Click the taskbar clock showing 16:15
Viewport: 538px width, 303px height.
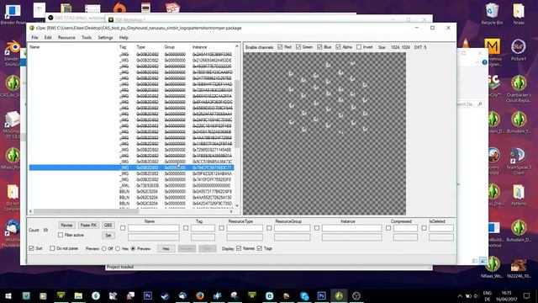pyautogui.click(x=506, y=295)
